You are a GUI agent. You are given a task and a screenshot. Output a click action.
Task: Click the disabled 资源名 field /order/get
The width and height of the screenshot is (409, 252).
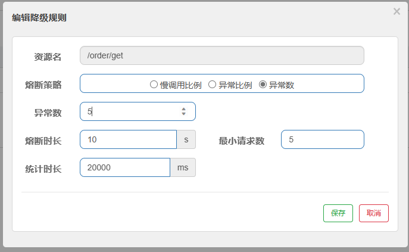tap(222, 55)
